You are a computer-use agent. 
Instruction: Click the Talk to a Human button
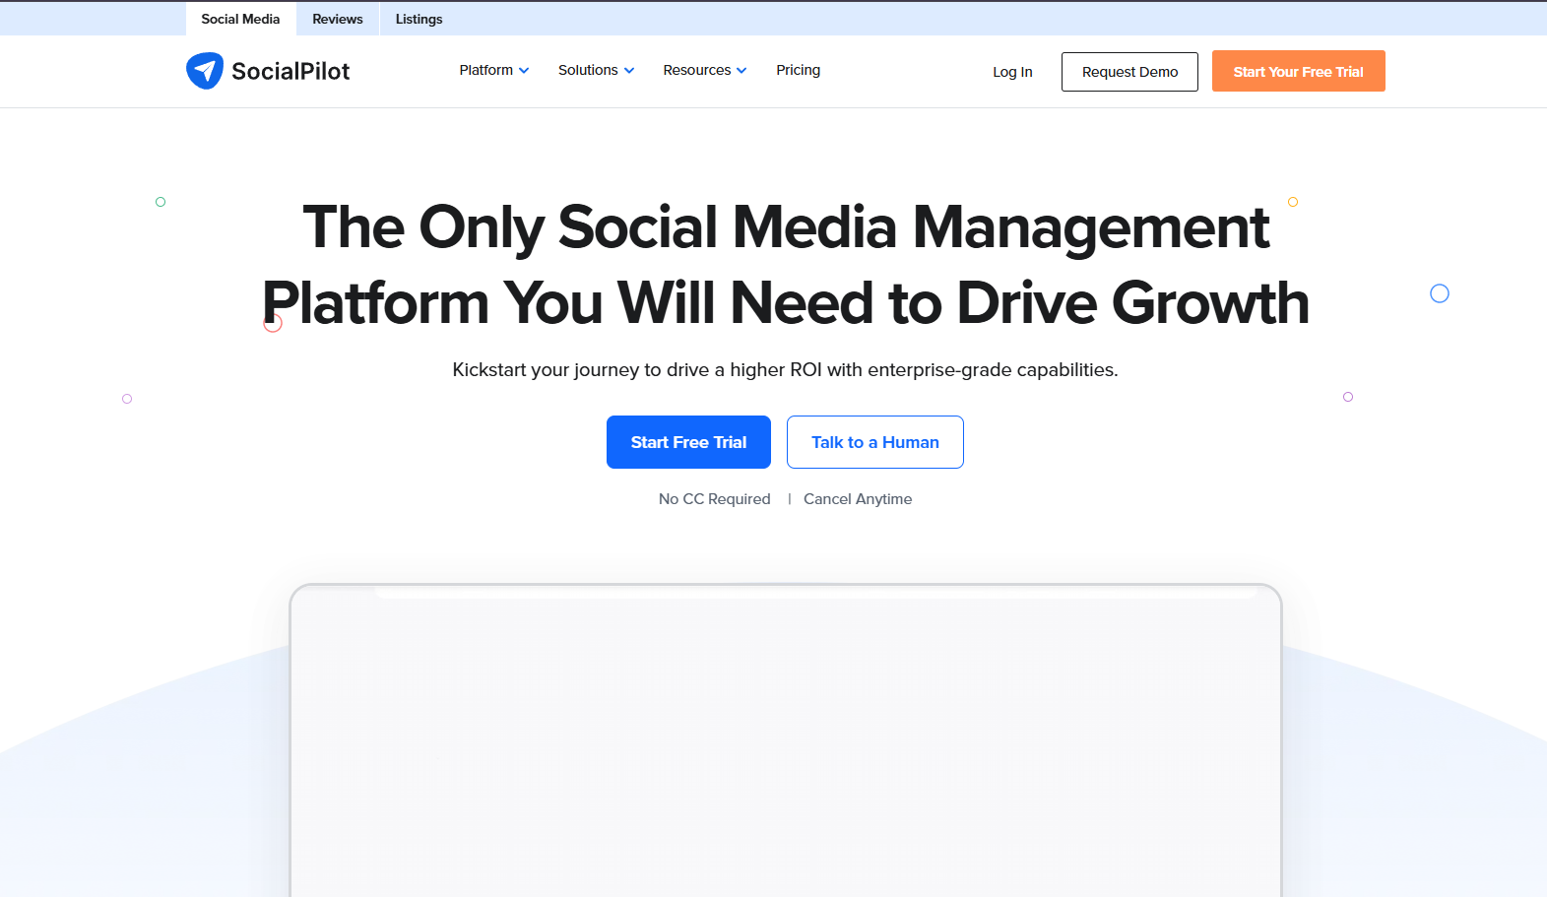(x=875, y=442)
